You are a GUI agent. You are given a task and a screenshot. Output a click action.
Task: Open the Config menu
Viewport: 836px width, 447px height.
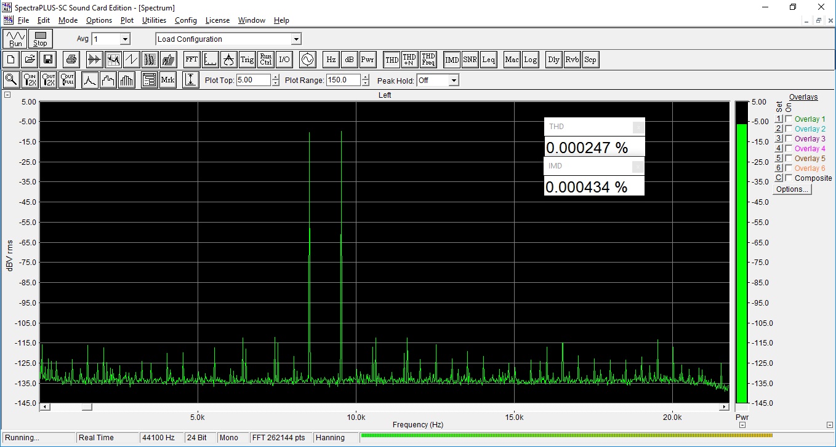(x=185, y=20)
